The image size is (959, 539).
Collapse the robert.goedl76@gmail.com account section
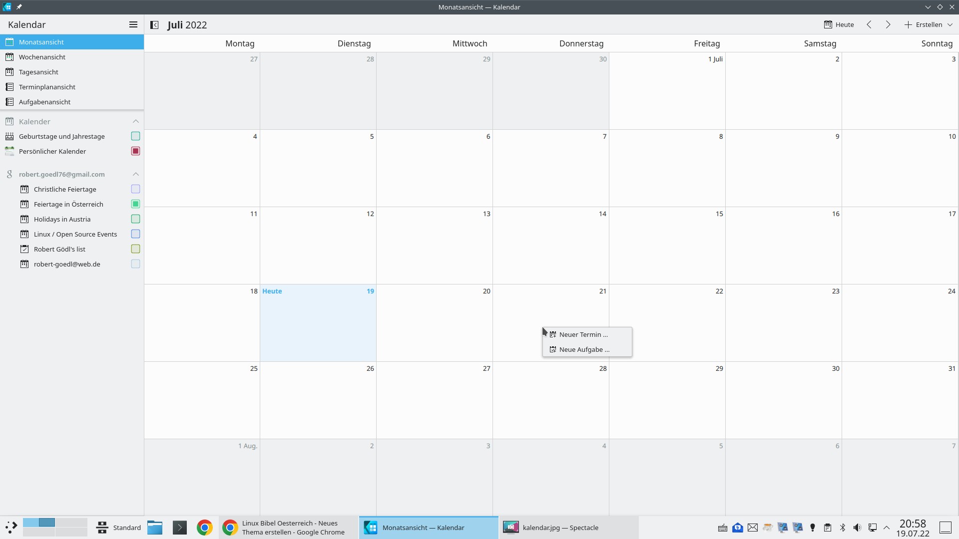[x=135, y=174]
